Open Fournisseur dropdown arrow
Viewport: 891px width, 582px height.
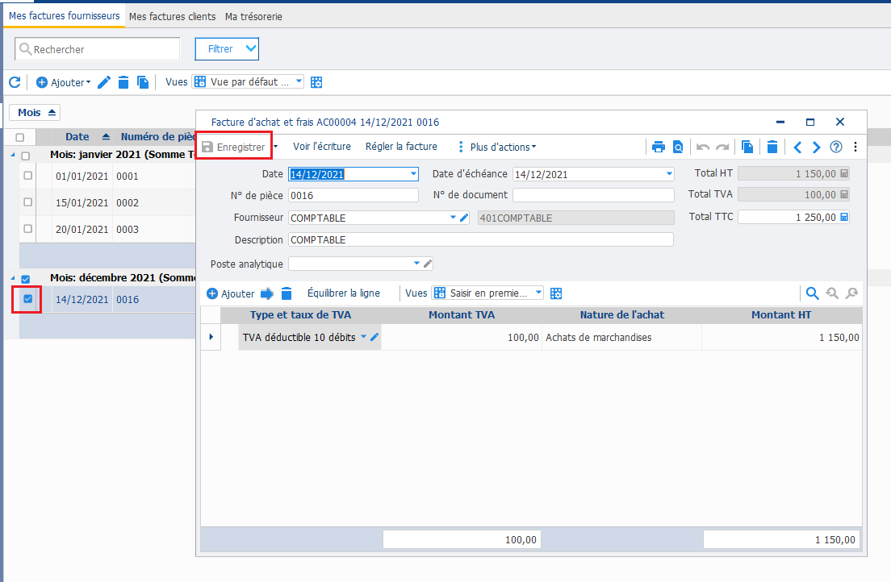pyautogui.click(x=453, y=218)
